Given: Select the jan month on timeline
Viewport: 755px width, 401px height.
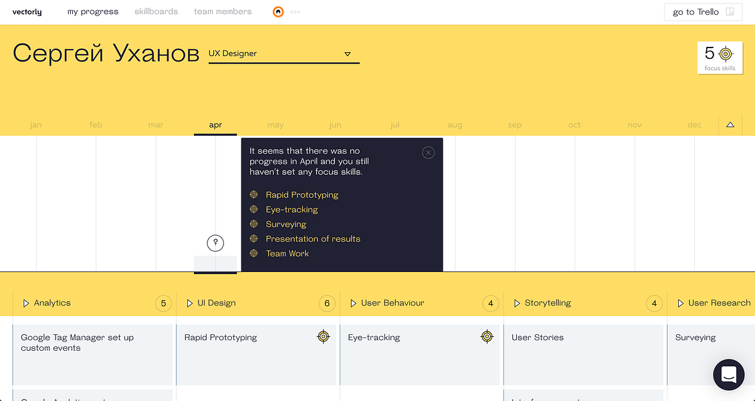Looking at the screenshot, I should click(35, 125).
